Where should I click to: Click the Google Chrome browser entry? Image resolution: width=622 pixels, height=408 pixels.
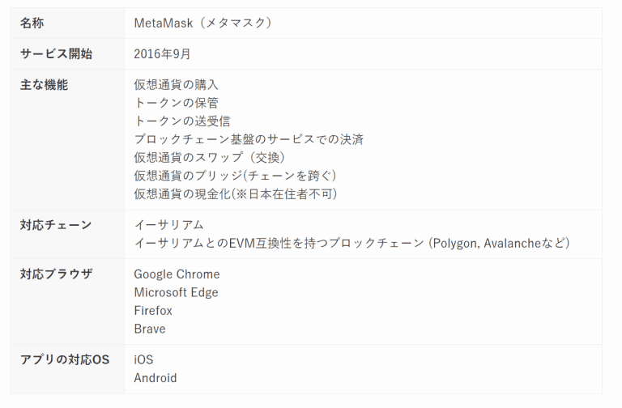click(177, 274)
